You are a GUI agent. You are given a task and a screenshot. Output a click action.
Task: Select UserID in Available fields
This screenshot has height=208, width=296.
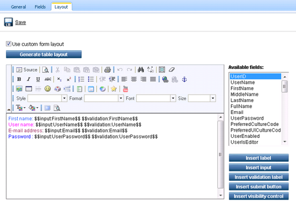click(x=255, y=76)
